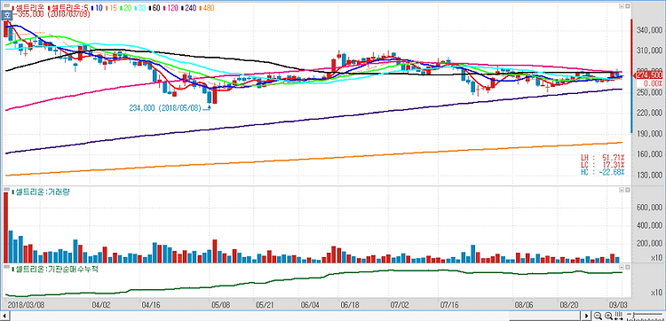The height and width of the screenshot is (321, 666).
Task: Minimize the 기관순매수누적 pane
Action: [621, 268]
